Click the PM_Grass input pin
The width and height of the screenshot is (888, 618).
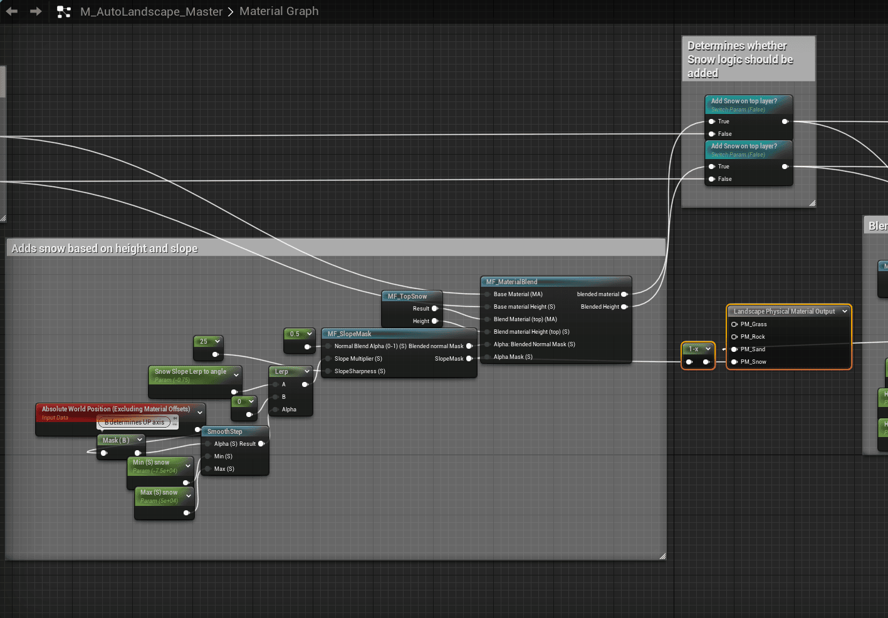coord(734,324)
